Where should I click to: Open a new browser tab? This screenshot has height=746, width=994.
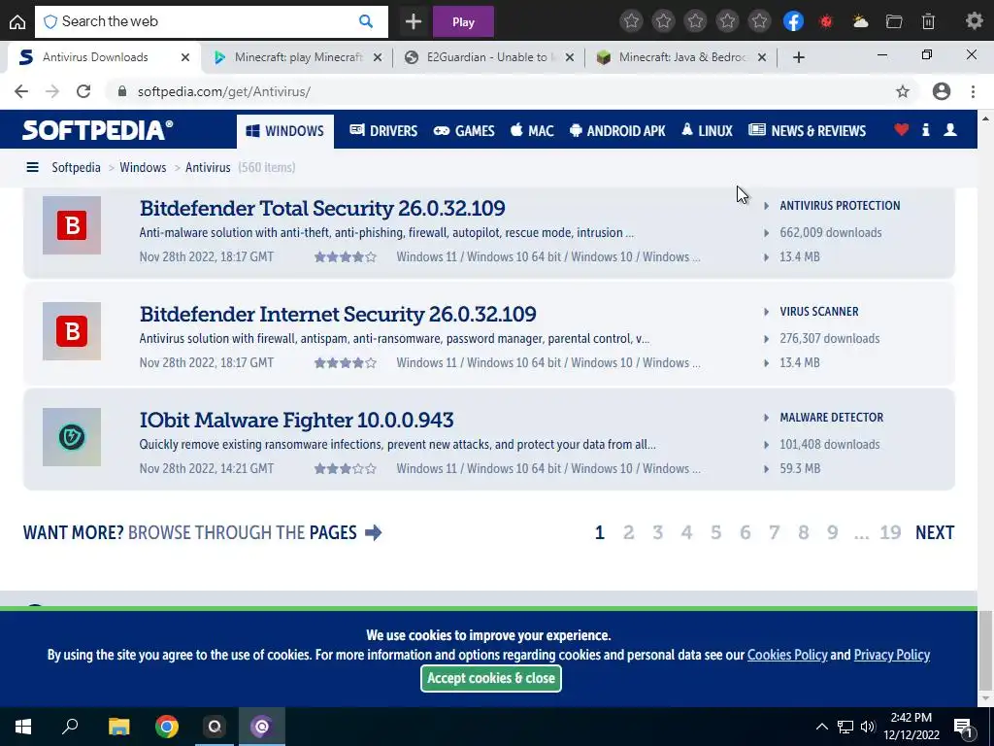799,57
